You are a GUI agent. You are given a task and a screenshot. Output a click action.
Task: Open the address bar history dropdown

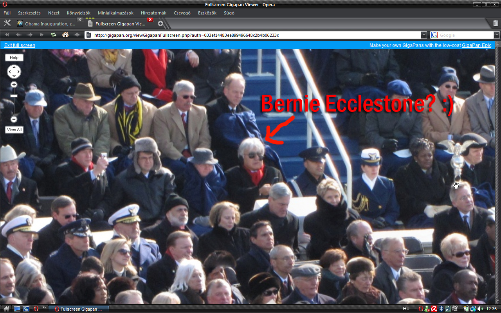424,35
